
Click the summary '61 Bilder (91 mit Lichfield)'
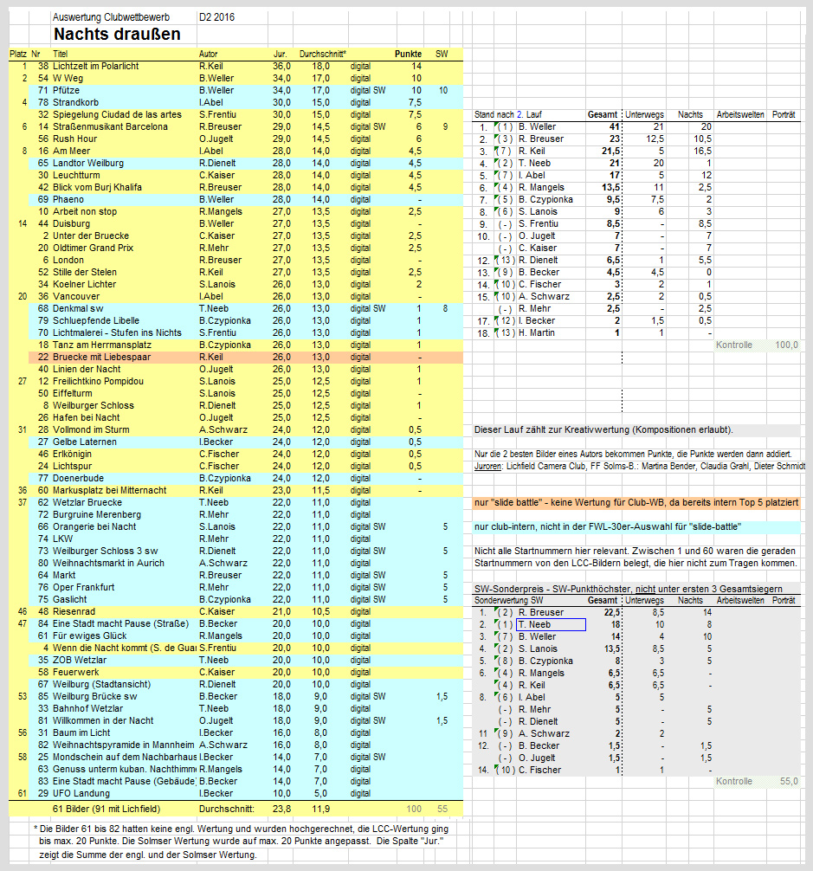106,809
